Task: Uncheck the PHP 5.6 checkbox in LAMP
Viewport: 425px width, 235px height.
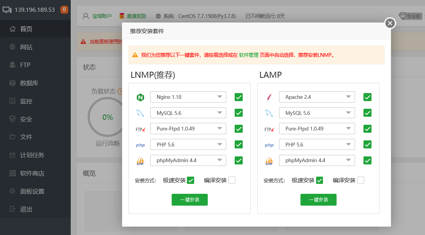Action: [x=367, y=145]
